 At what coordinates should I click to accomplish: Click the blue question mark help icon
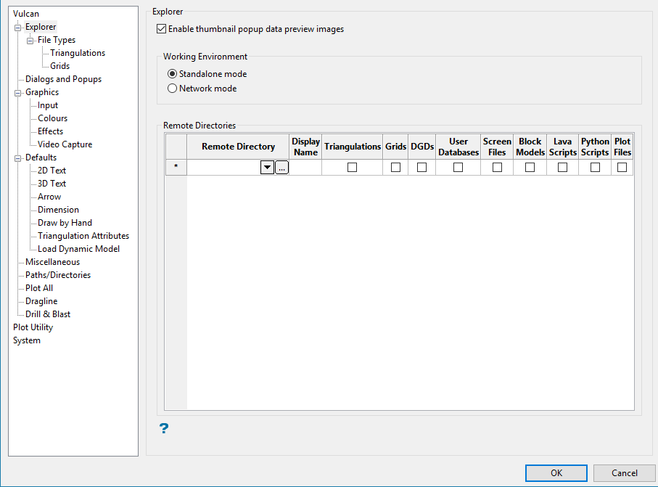point(164,429)
